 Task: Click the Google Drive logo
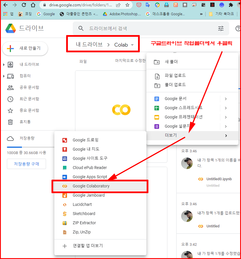[11, 28]
